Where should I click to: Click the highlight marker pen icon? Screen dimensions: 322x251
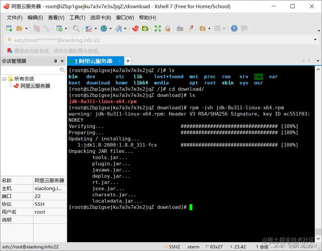point(190,28)
